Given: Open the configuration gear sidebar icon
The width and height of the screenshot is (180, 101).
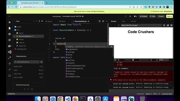Looking at the screenshot, I should point(10,40).
